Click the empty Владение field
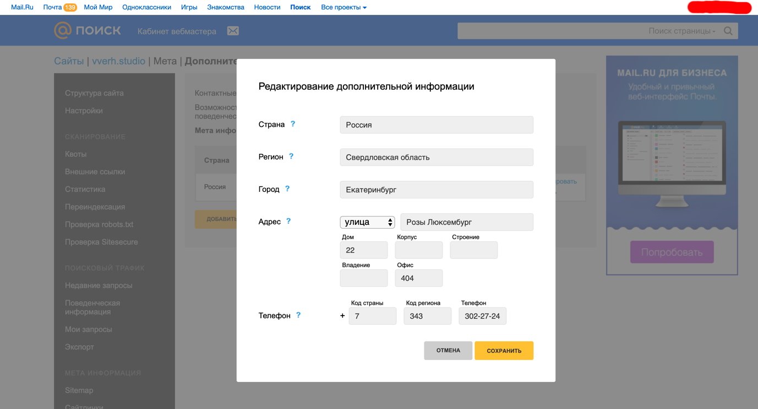This screenshot has height=409, width=758. (364, 278)
